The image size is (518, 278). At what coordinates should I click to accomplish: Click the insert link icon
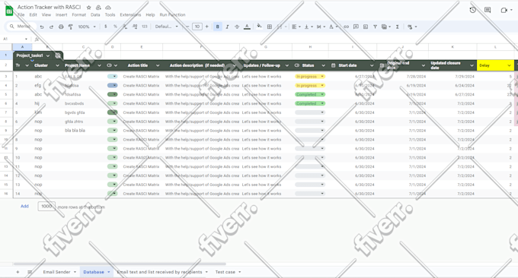tap(346, 27)
